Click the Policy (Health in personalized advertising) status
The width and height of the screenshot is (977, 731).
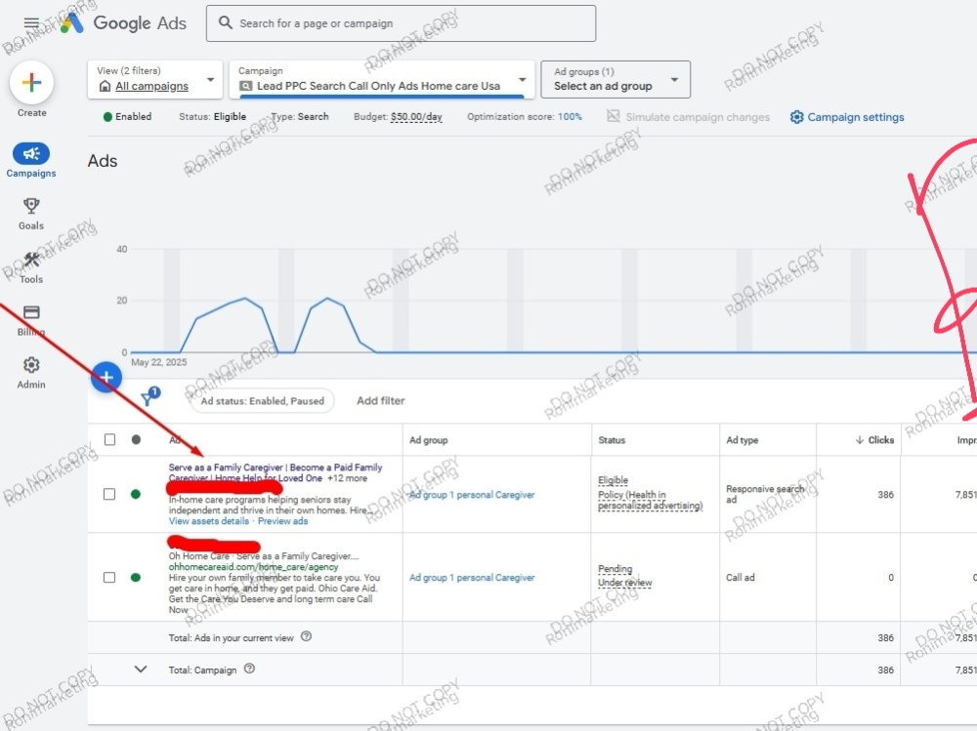[650, 500]
